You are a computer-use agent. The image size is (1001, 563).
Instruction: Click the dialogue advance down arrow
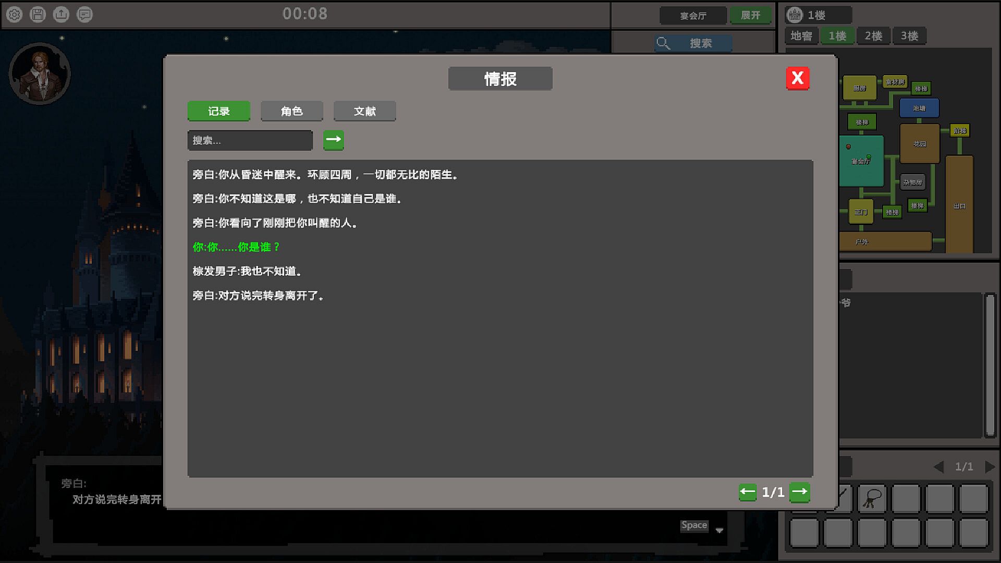pos(719,531)
